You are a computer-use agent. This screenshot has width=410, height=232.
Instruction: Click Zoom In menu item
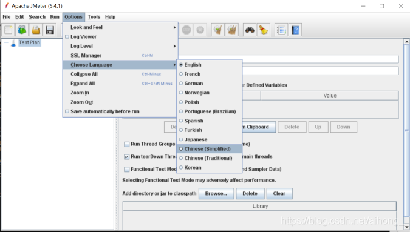click(x=120, y=93)
